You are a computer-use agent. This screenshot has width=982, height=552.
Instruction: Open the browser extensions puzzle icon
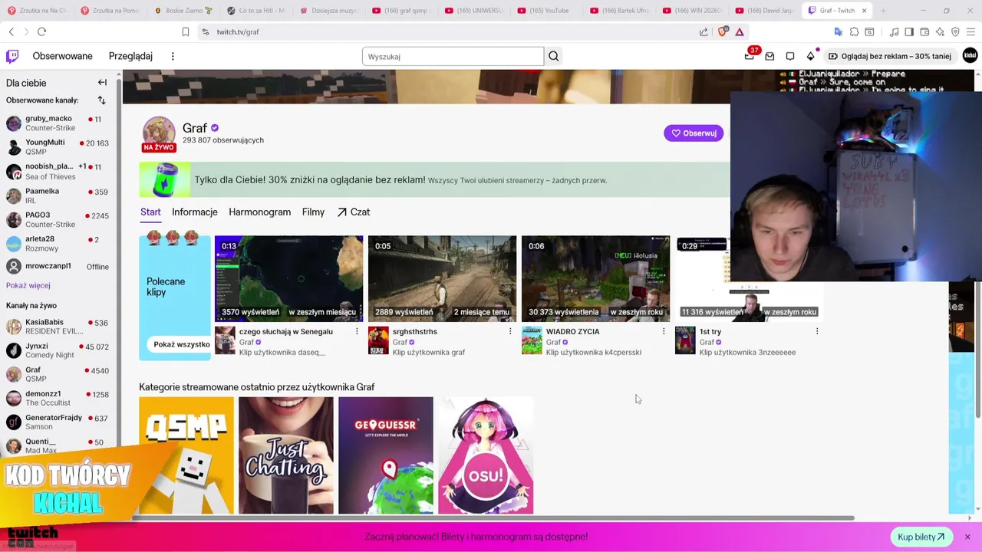854,31
